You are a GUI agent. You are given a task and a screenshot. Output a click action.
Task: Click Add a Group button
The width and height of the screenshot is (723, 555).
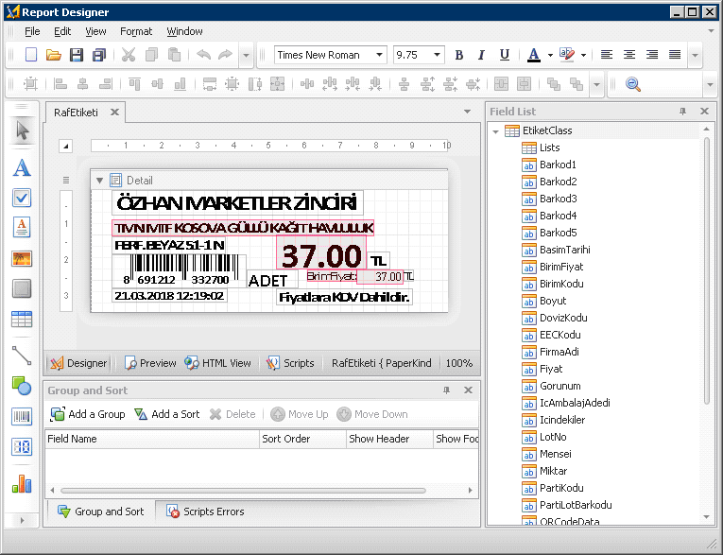(88, 414)
